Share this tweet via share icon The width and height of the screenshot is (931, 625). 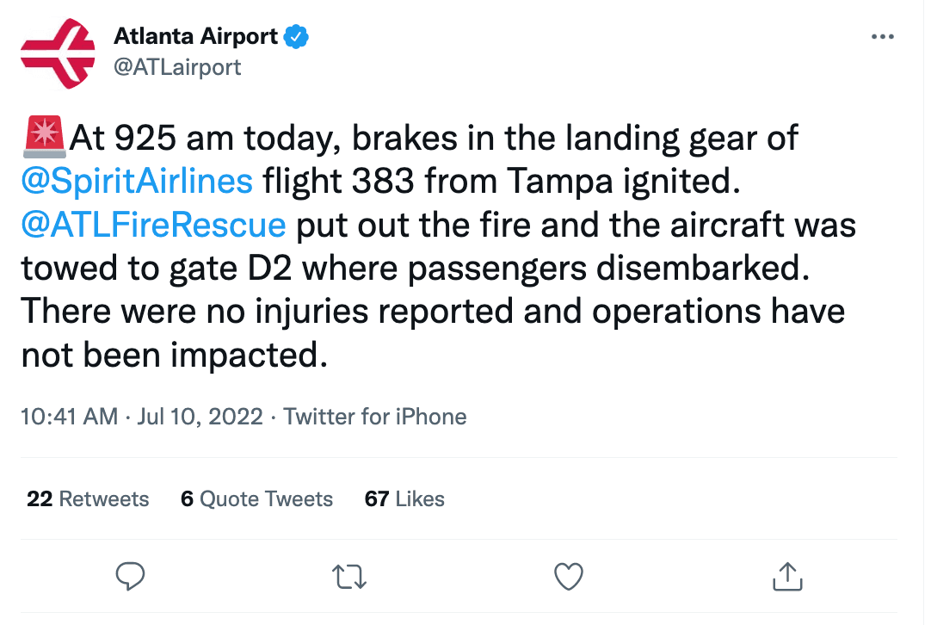[787, 576]
